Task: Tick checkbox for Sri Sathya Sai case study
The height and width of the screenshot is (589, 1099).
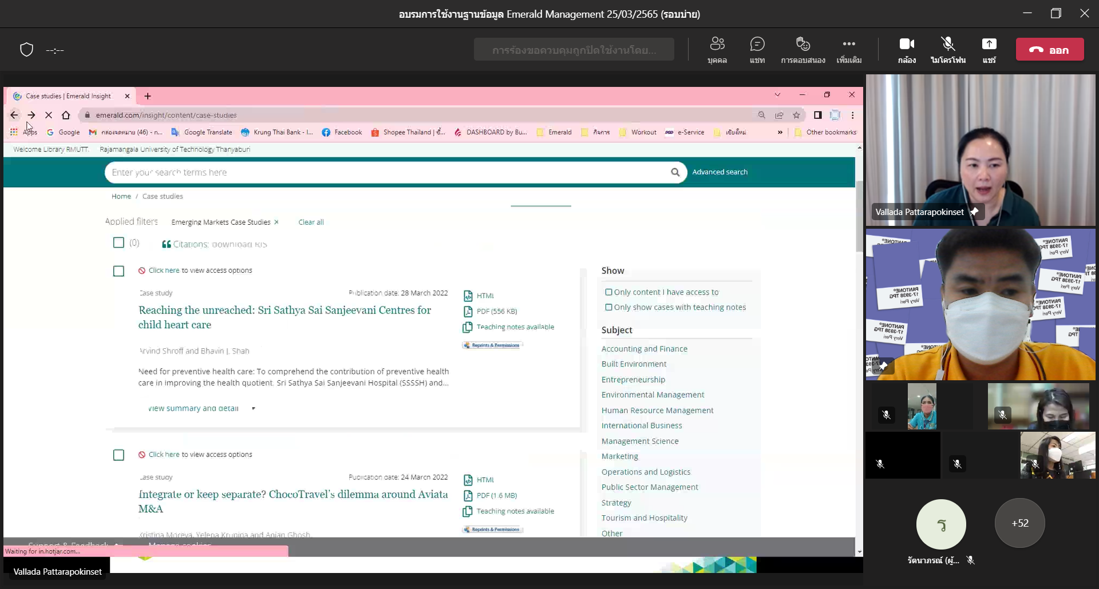Action: point(118,271)
